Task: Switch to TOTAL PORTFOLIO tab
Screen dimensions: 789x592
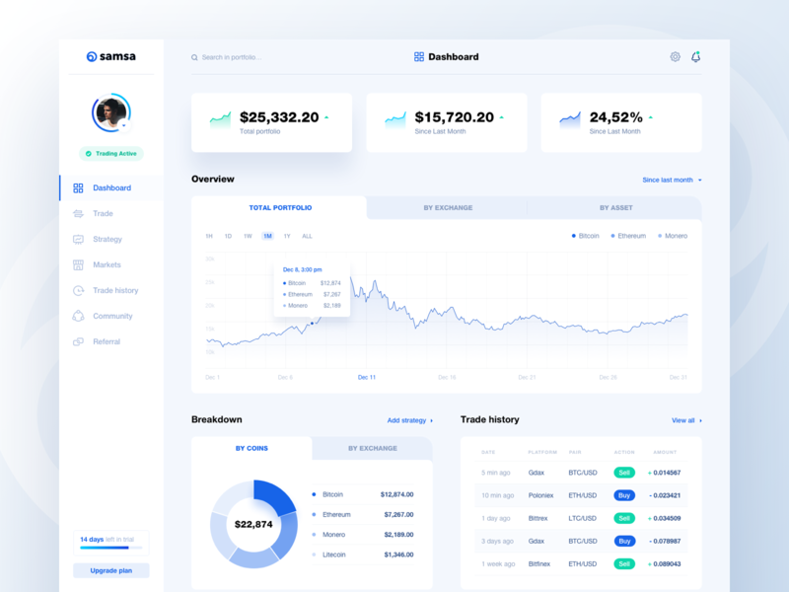Action: [x=280, y=207]
